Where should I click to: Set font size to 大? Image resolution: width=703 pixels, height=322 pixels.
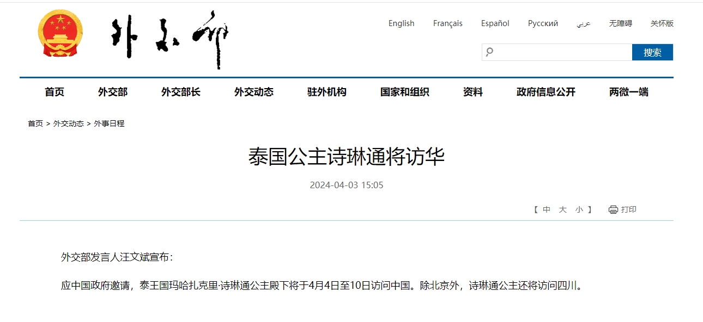click(x=563, y=210)
